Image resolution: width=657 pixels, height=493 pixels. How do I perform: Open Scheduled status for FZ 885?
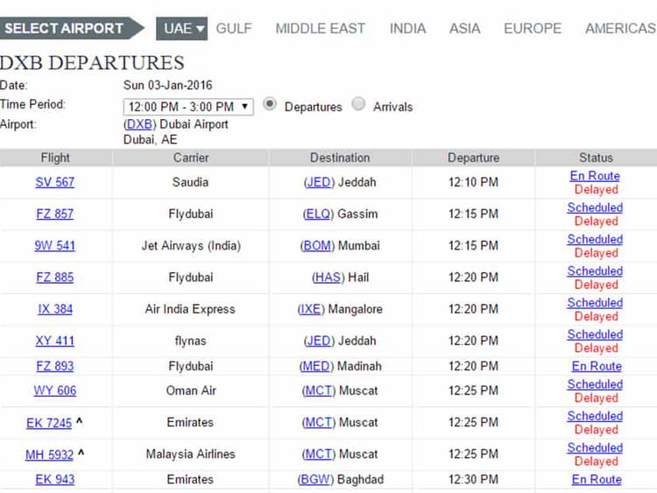coord(595,271)
